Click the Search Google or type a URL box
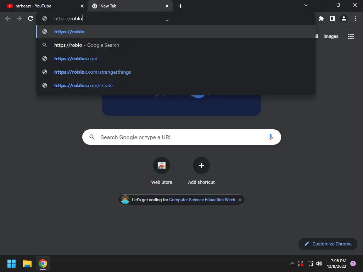 181,137
